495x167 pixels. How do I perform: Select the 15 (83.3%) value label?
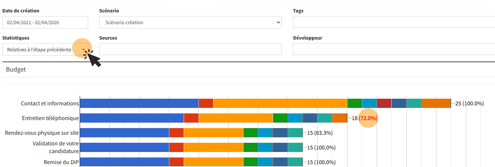tap(320, 133)
